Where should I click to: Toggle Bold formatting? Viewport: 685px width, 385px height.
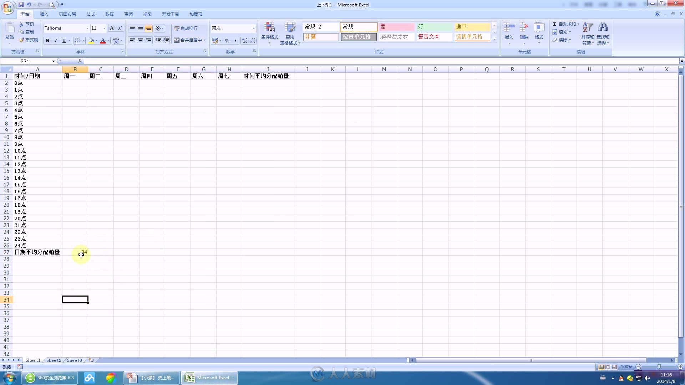[47, 41]
